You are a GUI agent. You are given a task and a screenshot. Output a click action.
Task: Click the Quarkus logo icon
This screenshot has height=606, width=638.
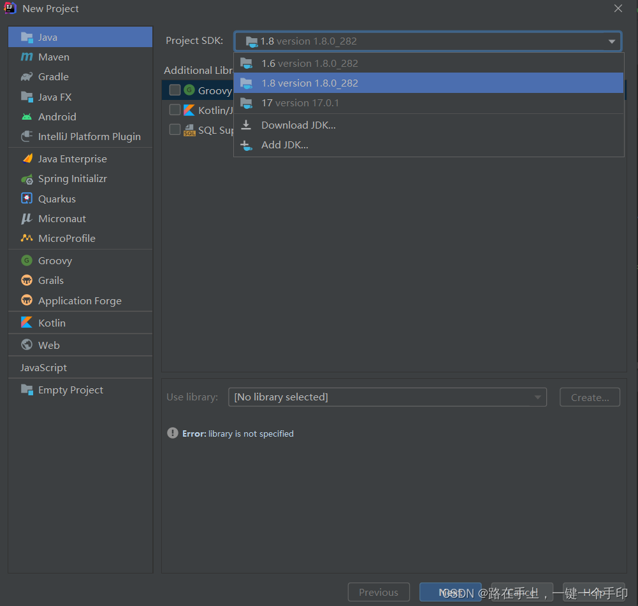tap(27, 199)
